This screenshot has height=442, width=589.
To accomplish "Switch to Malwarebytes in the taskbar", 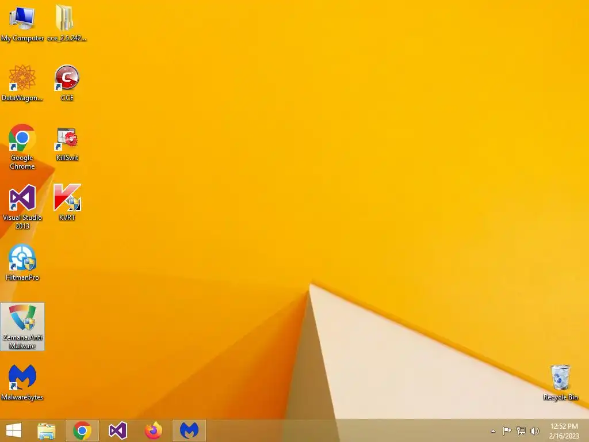I will point(189,430).
